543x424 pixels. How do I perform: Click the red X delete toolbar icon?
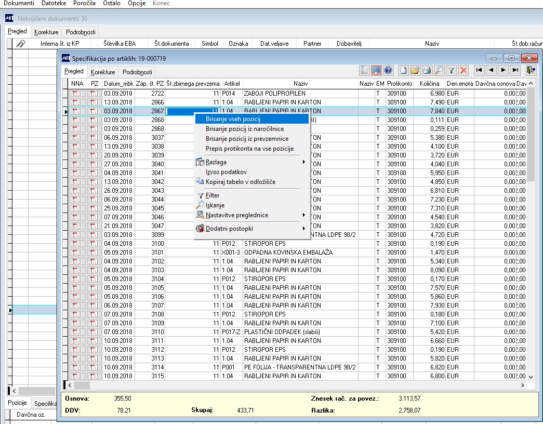coord(463,70)
